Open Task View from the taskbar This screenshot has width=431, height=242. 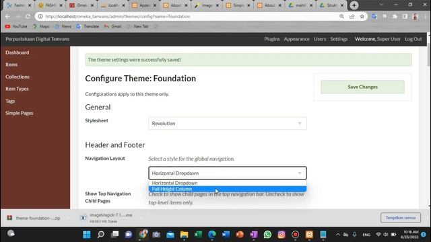coord(114,235)
